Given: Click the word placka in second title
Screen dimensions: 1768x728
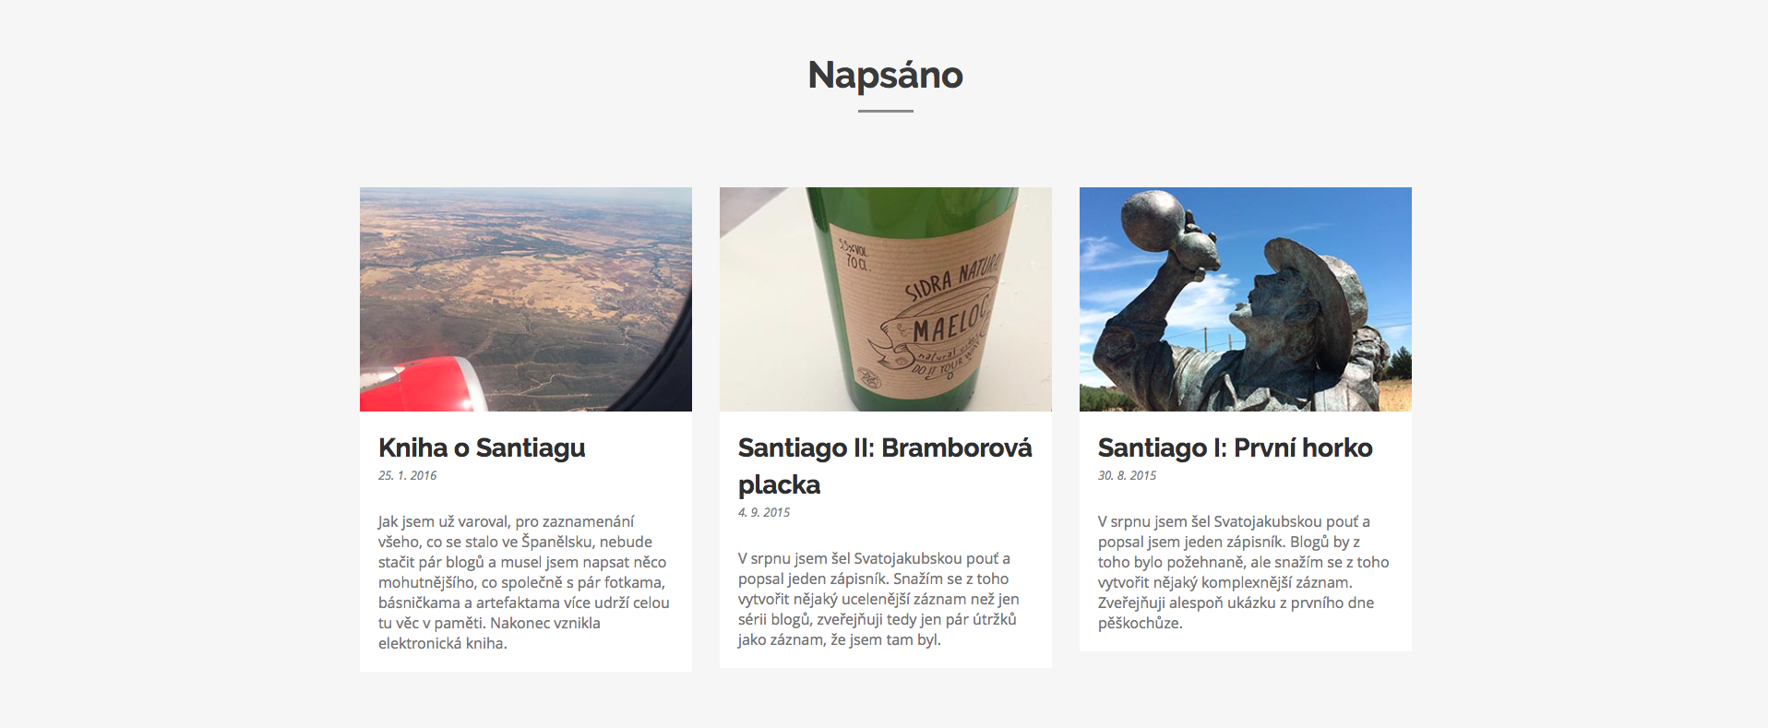Looking at the screenshot, I should [x=779, y=484].
